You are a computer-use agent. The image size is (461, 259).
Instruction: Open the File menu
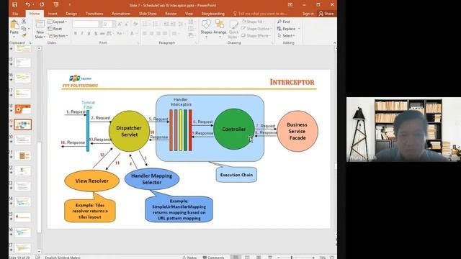15,14
